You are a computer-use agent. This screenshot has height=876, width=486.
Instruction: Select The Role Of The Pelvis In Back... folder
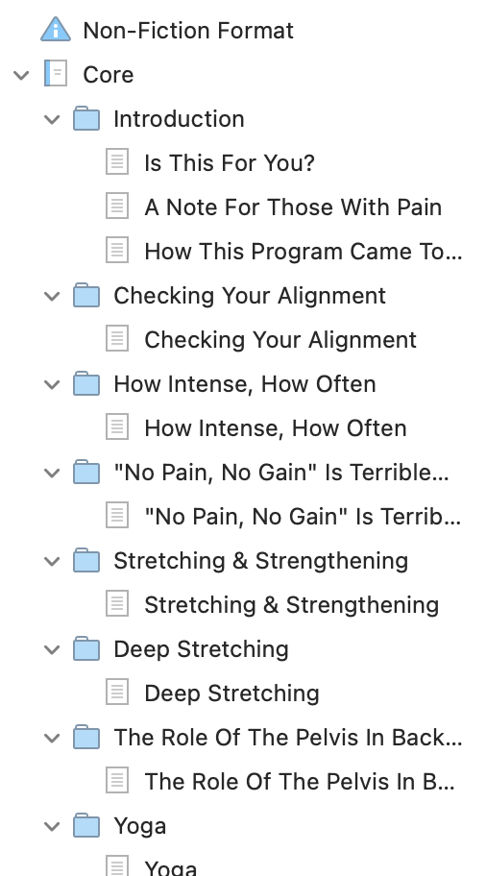pyautogui.click(x=288, y=738)
